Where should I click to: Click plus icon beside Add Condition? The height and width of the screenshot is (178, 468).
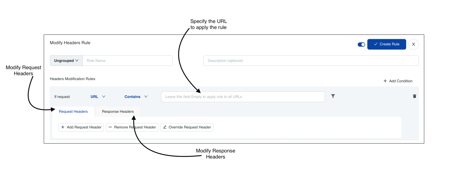[385, 81]
